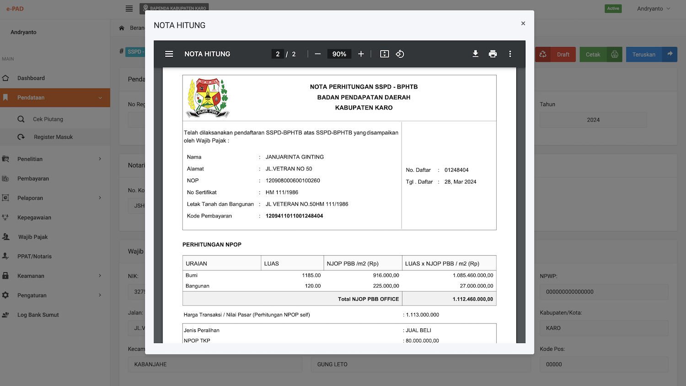Rotate the PDF document counterclockwise
686x386 pixels.
tap(400, 54)
